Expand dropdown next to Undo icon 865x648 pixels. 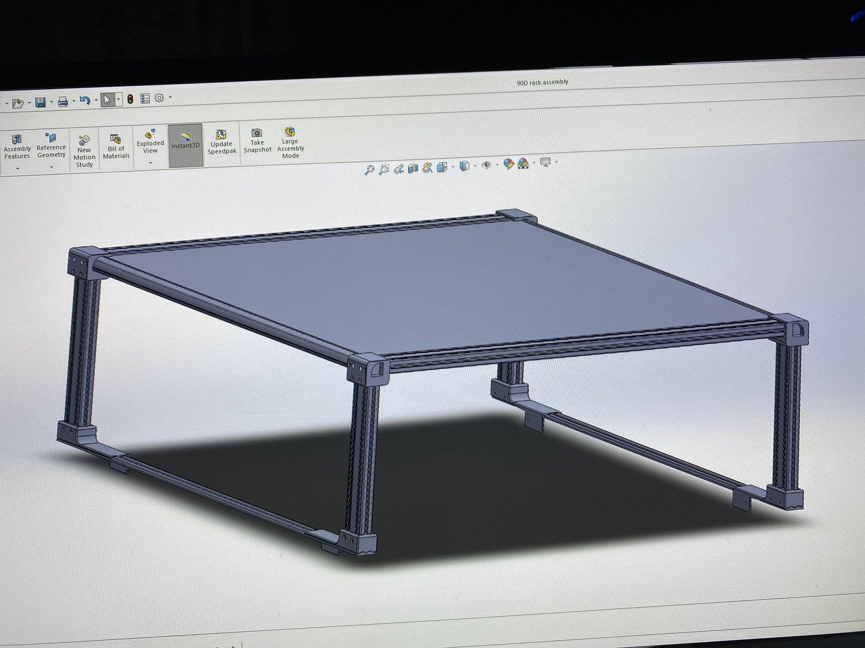pyautogui.click(x=96, y=100)
